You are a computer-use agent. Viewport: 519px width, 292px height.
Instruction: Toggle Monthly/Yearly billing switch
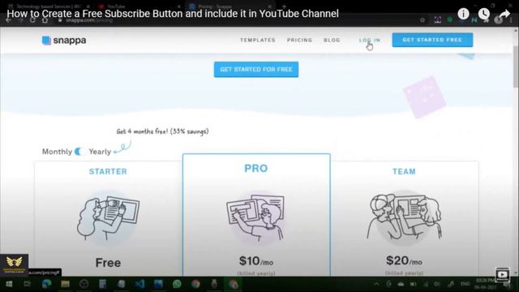(79, 152)
